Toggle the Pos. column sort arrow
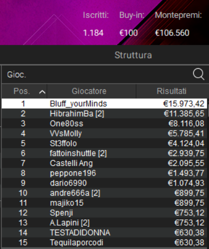This screenshot has height=249, width=209. click(x=42, y=91)
